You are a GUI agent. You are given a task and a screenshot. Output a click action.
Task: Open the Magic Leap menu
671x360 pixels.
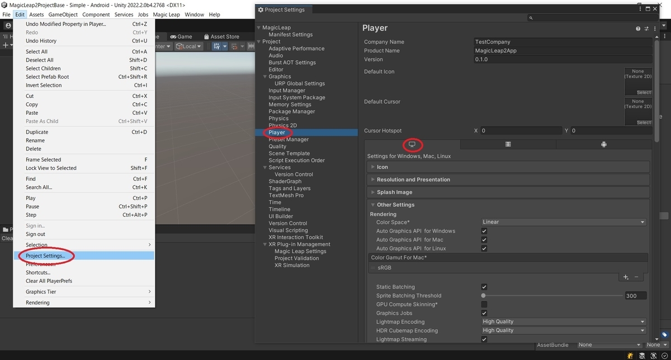[167, 15]
